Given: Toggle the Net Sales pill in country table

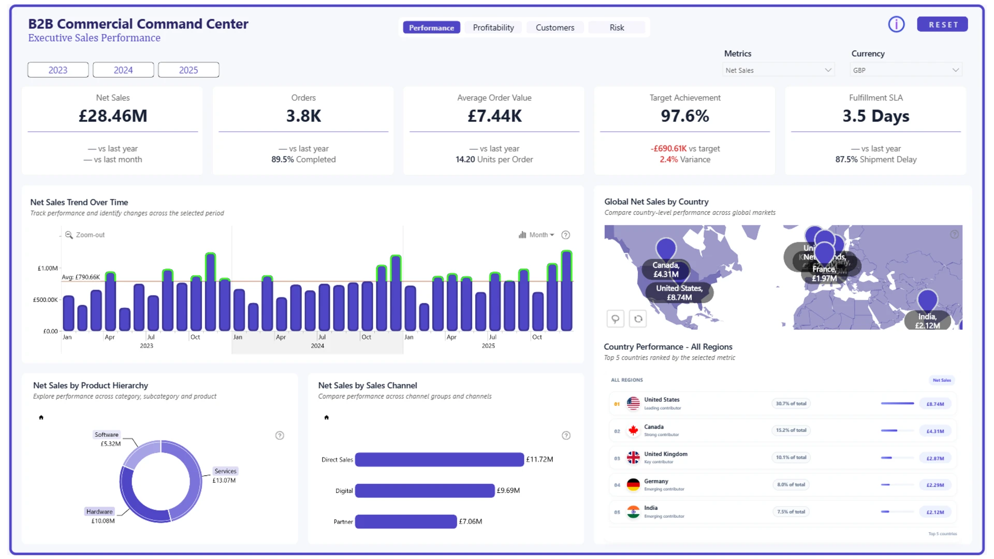Looking at the screenshot, I should pos(942,380).
